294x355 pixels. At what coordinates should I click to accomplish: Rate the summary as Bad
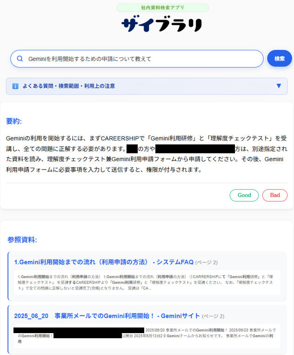pyautogui.click(x=275, y=195)
